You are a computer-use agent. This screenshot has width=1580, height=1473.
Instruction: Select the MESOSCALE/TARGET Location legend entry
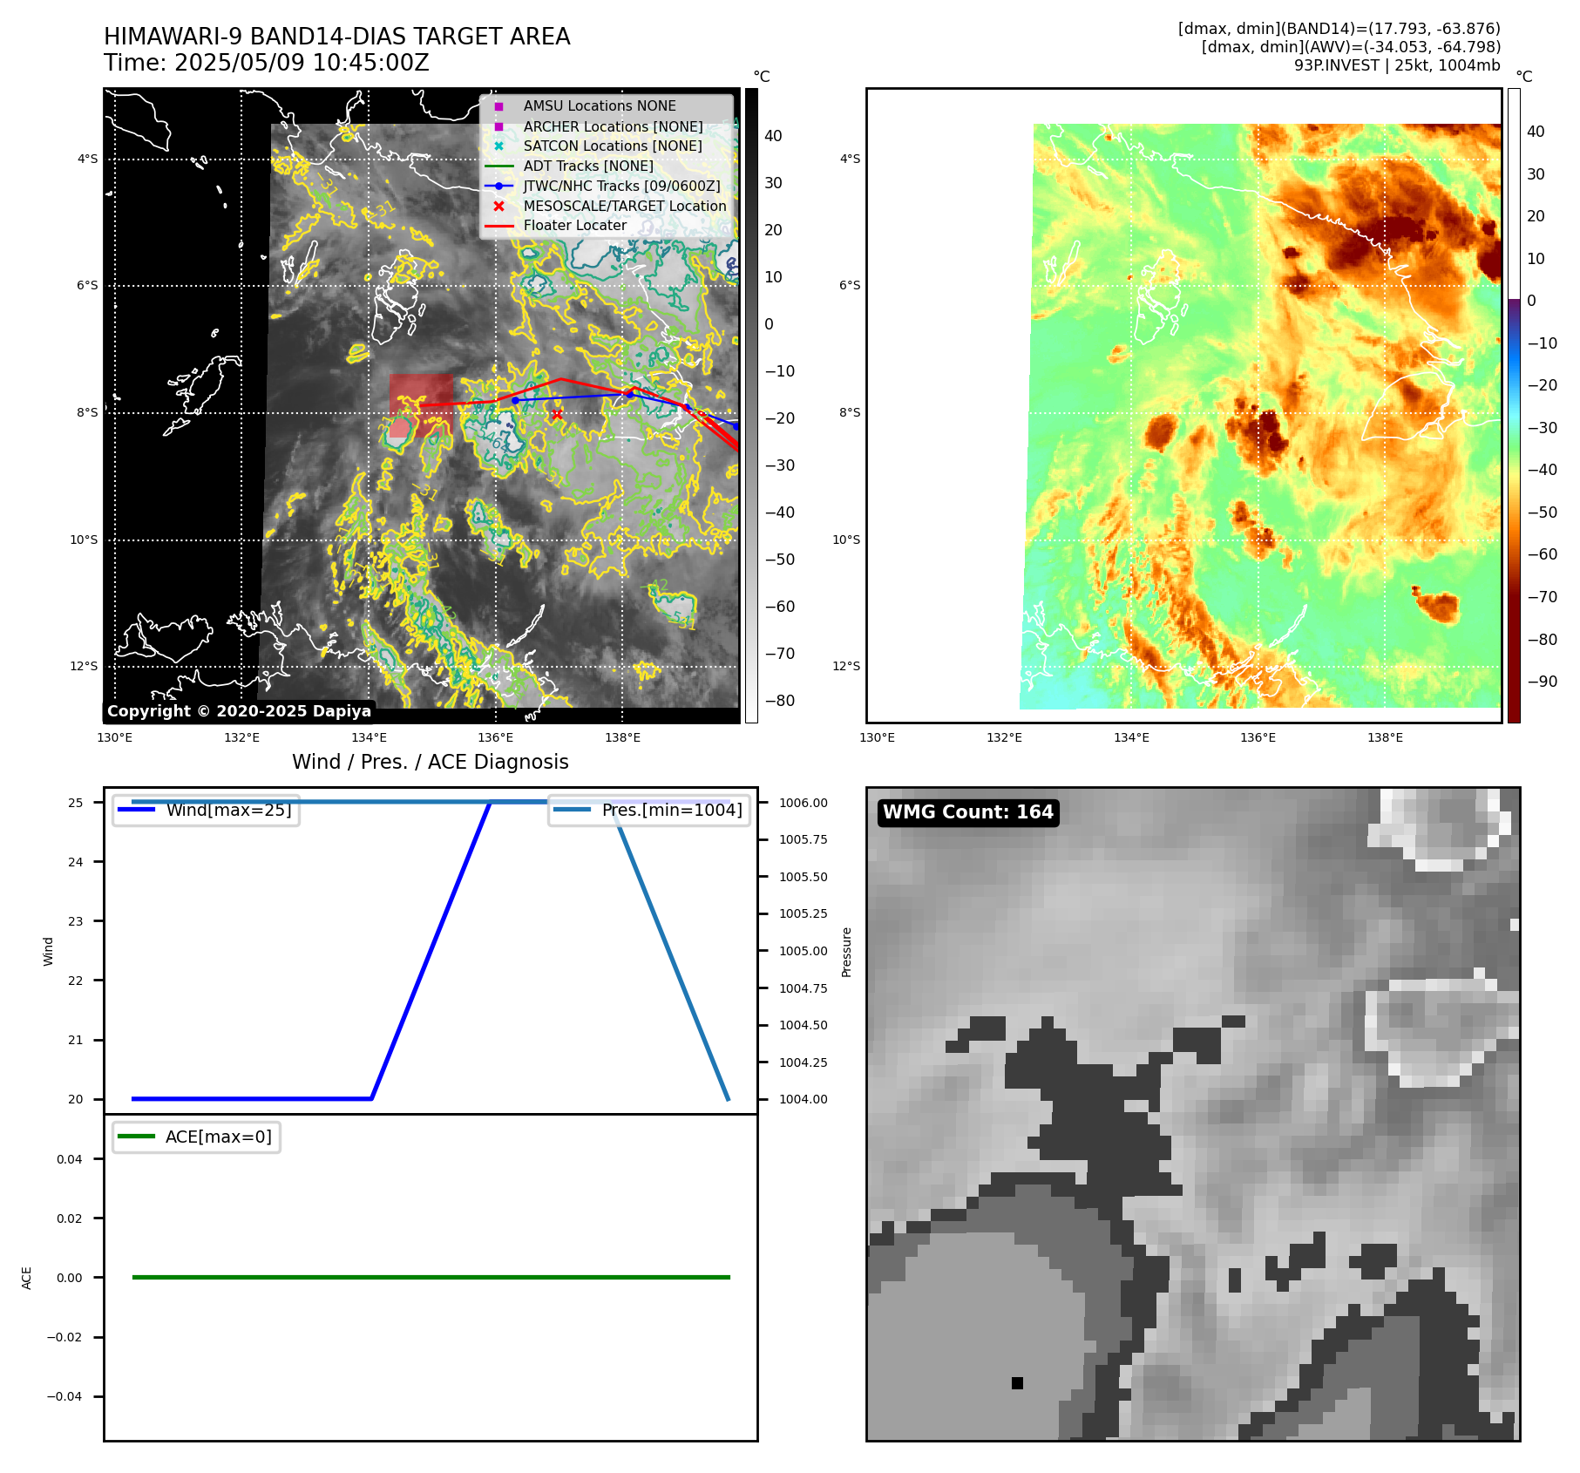pos(625,207)
